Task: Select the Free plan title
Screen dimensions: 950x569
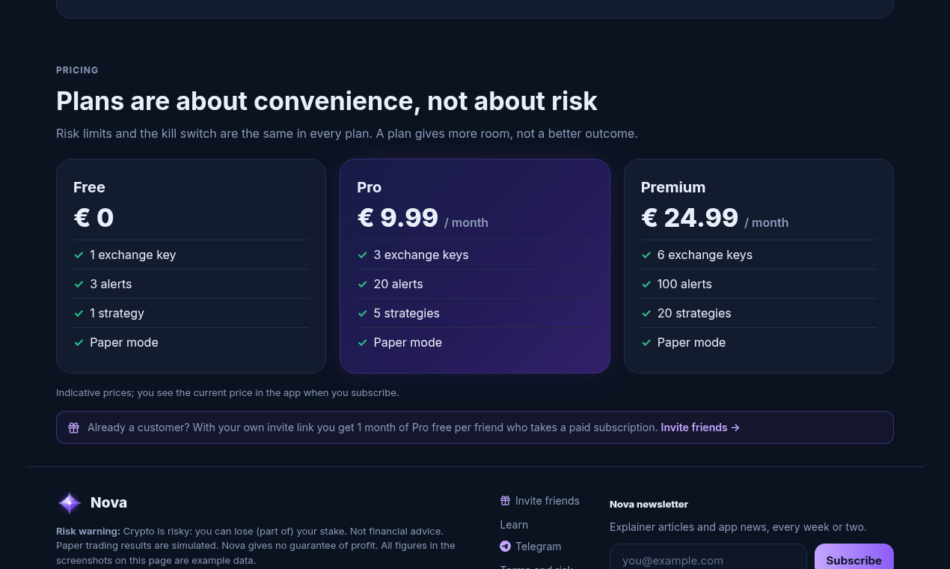Action: 89,187
